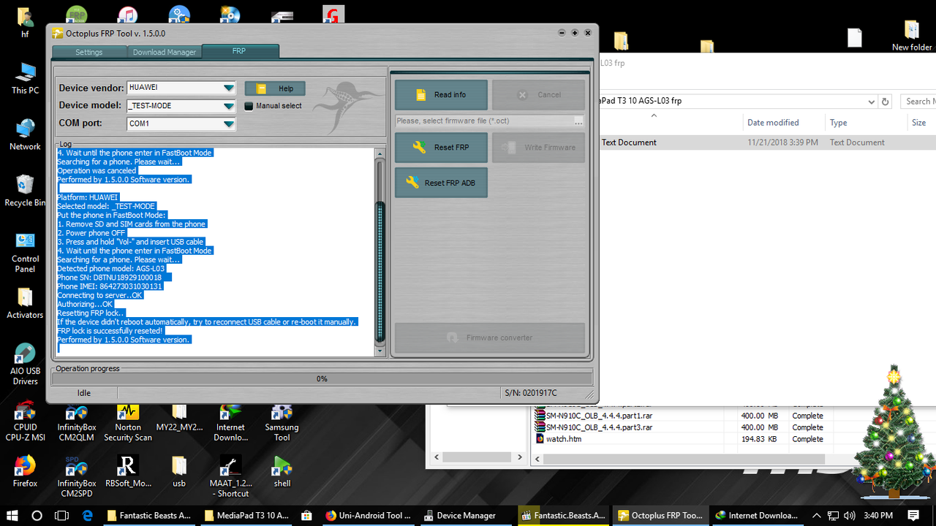This screenshot has width=936, height=526.
Task: Launch InfinityBox CM2SPD shortcut
Action: (77, 476)
